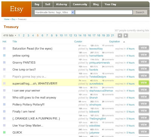This screenshot has height=137, width=151.
Task: Go to page 1 of lists
Action: tap(19, 35)
